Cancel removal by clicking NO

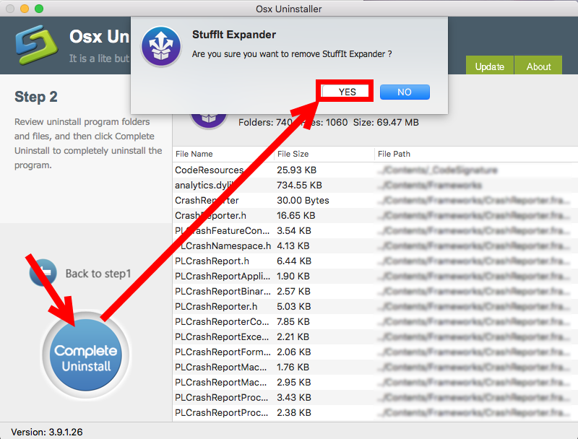(404, 91)
